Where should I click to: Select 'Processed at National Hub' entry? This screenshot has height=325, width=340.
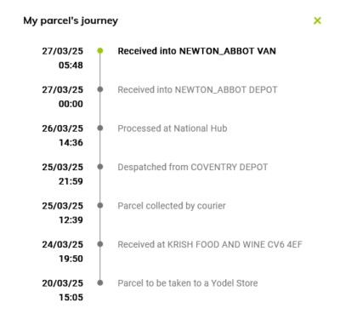point(173,128)
